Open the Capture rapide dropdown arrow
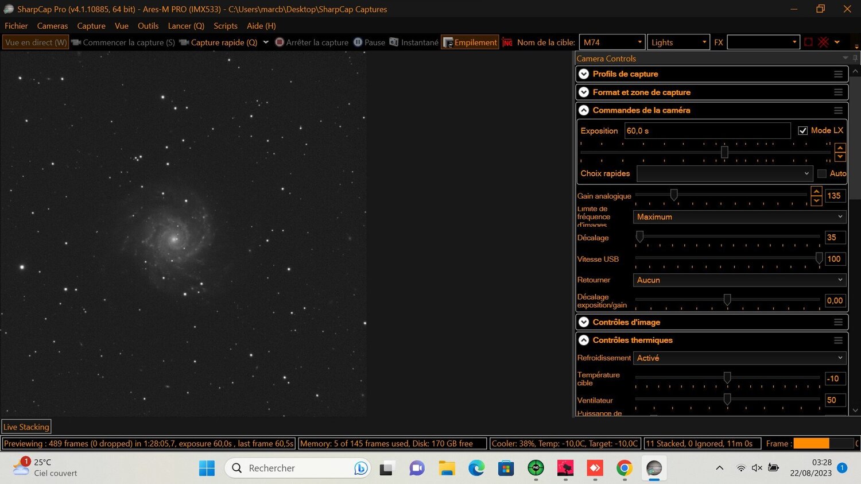This screenshot has width=861, height=484. pos(266,42)
